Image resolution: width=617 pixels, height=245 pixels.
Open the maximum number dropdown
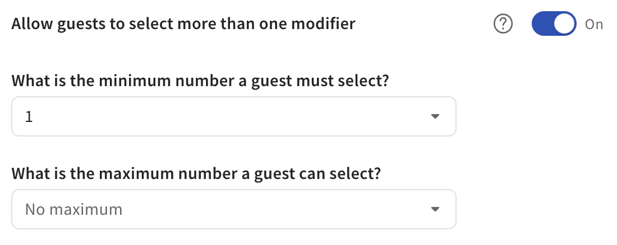pyautogui.click(x=233, y=210)
